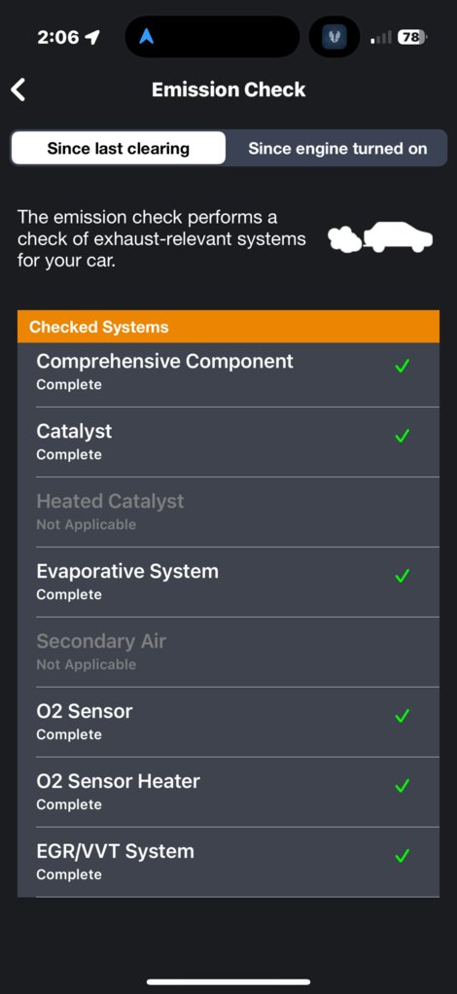
Task: Switch to Since engine turned on tab
Action: click(x=337, y=149)
